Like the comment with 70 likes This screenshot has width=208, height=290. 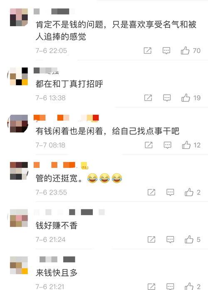(185, 51)
